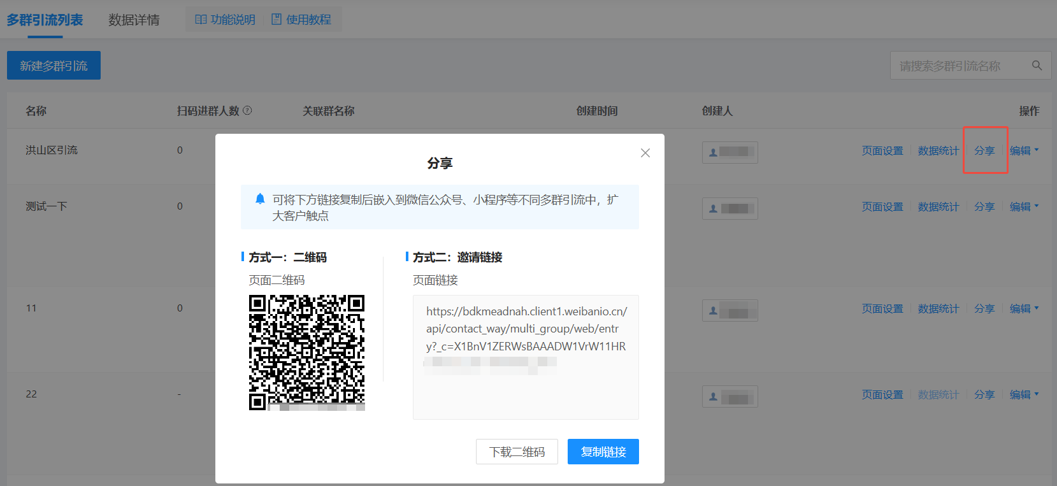Switch to 数据详情 tab

134,20
